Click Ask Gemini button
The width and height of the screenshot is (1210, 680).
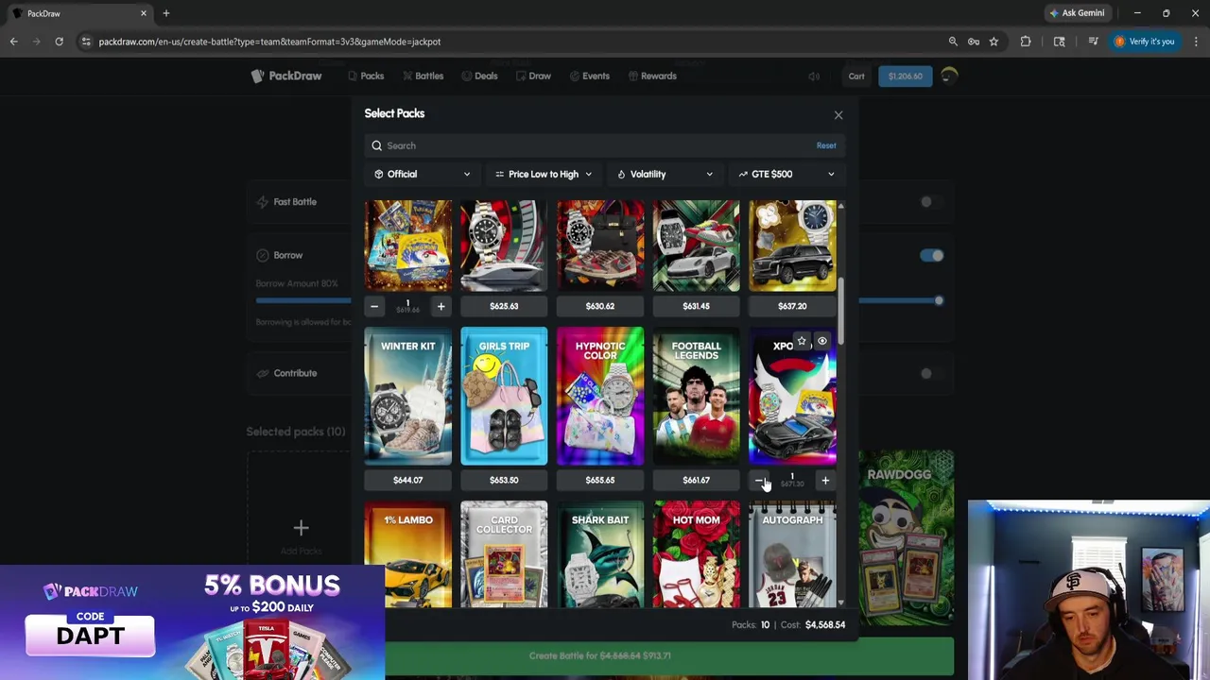click(1076, 13)
